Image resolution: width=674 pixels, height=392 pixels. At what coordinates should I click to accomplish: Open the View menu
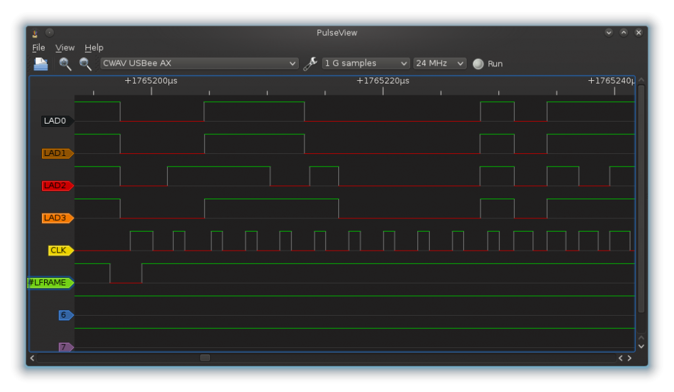point(65,47)
